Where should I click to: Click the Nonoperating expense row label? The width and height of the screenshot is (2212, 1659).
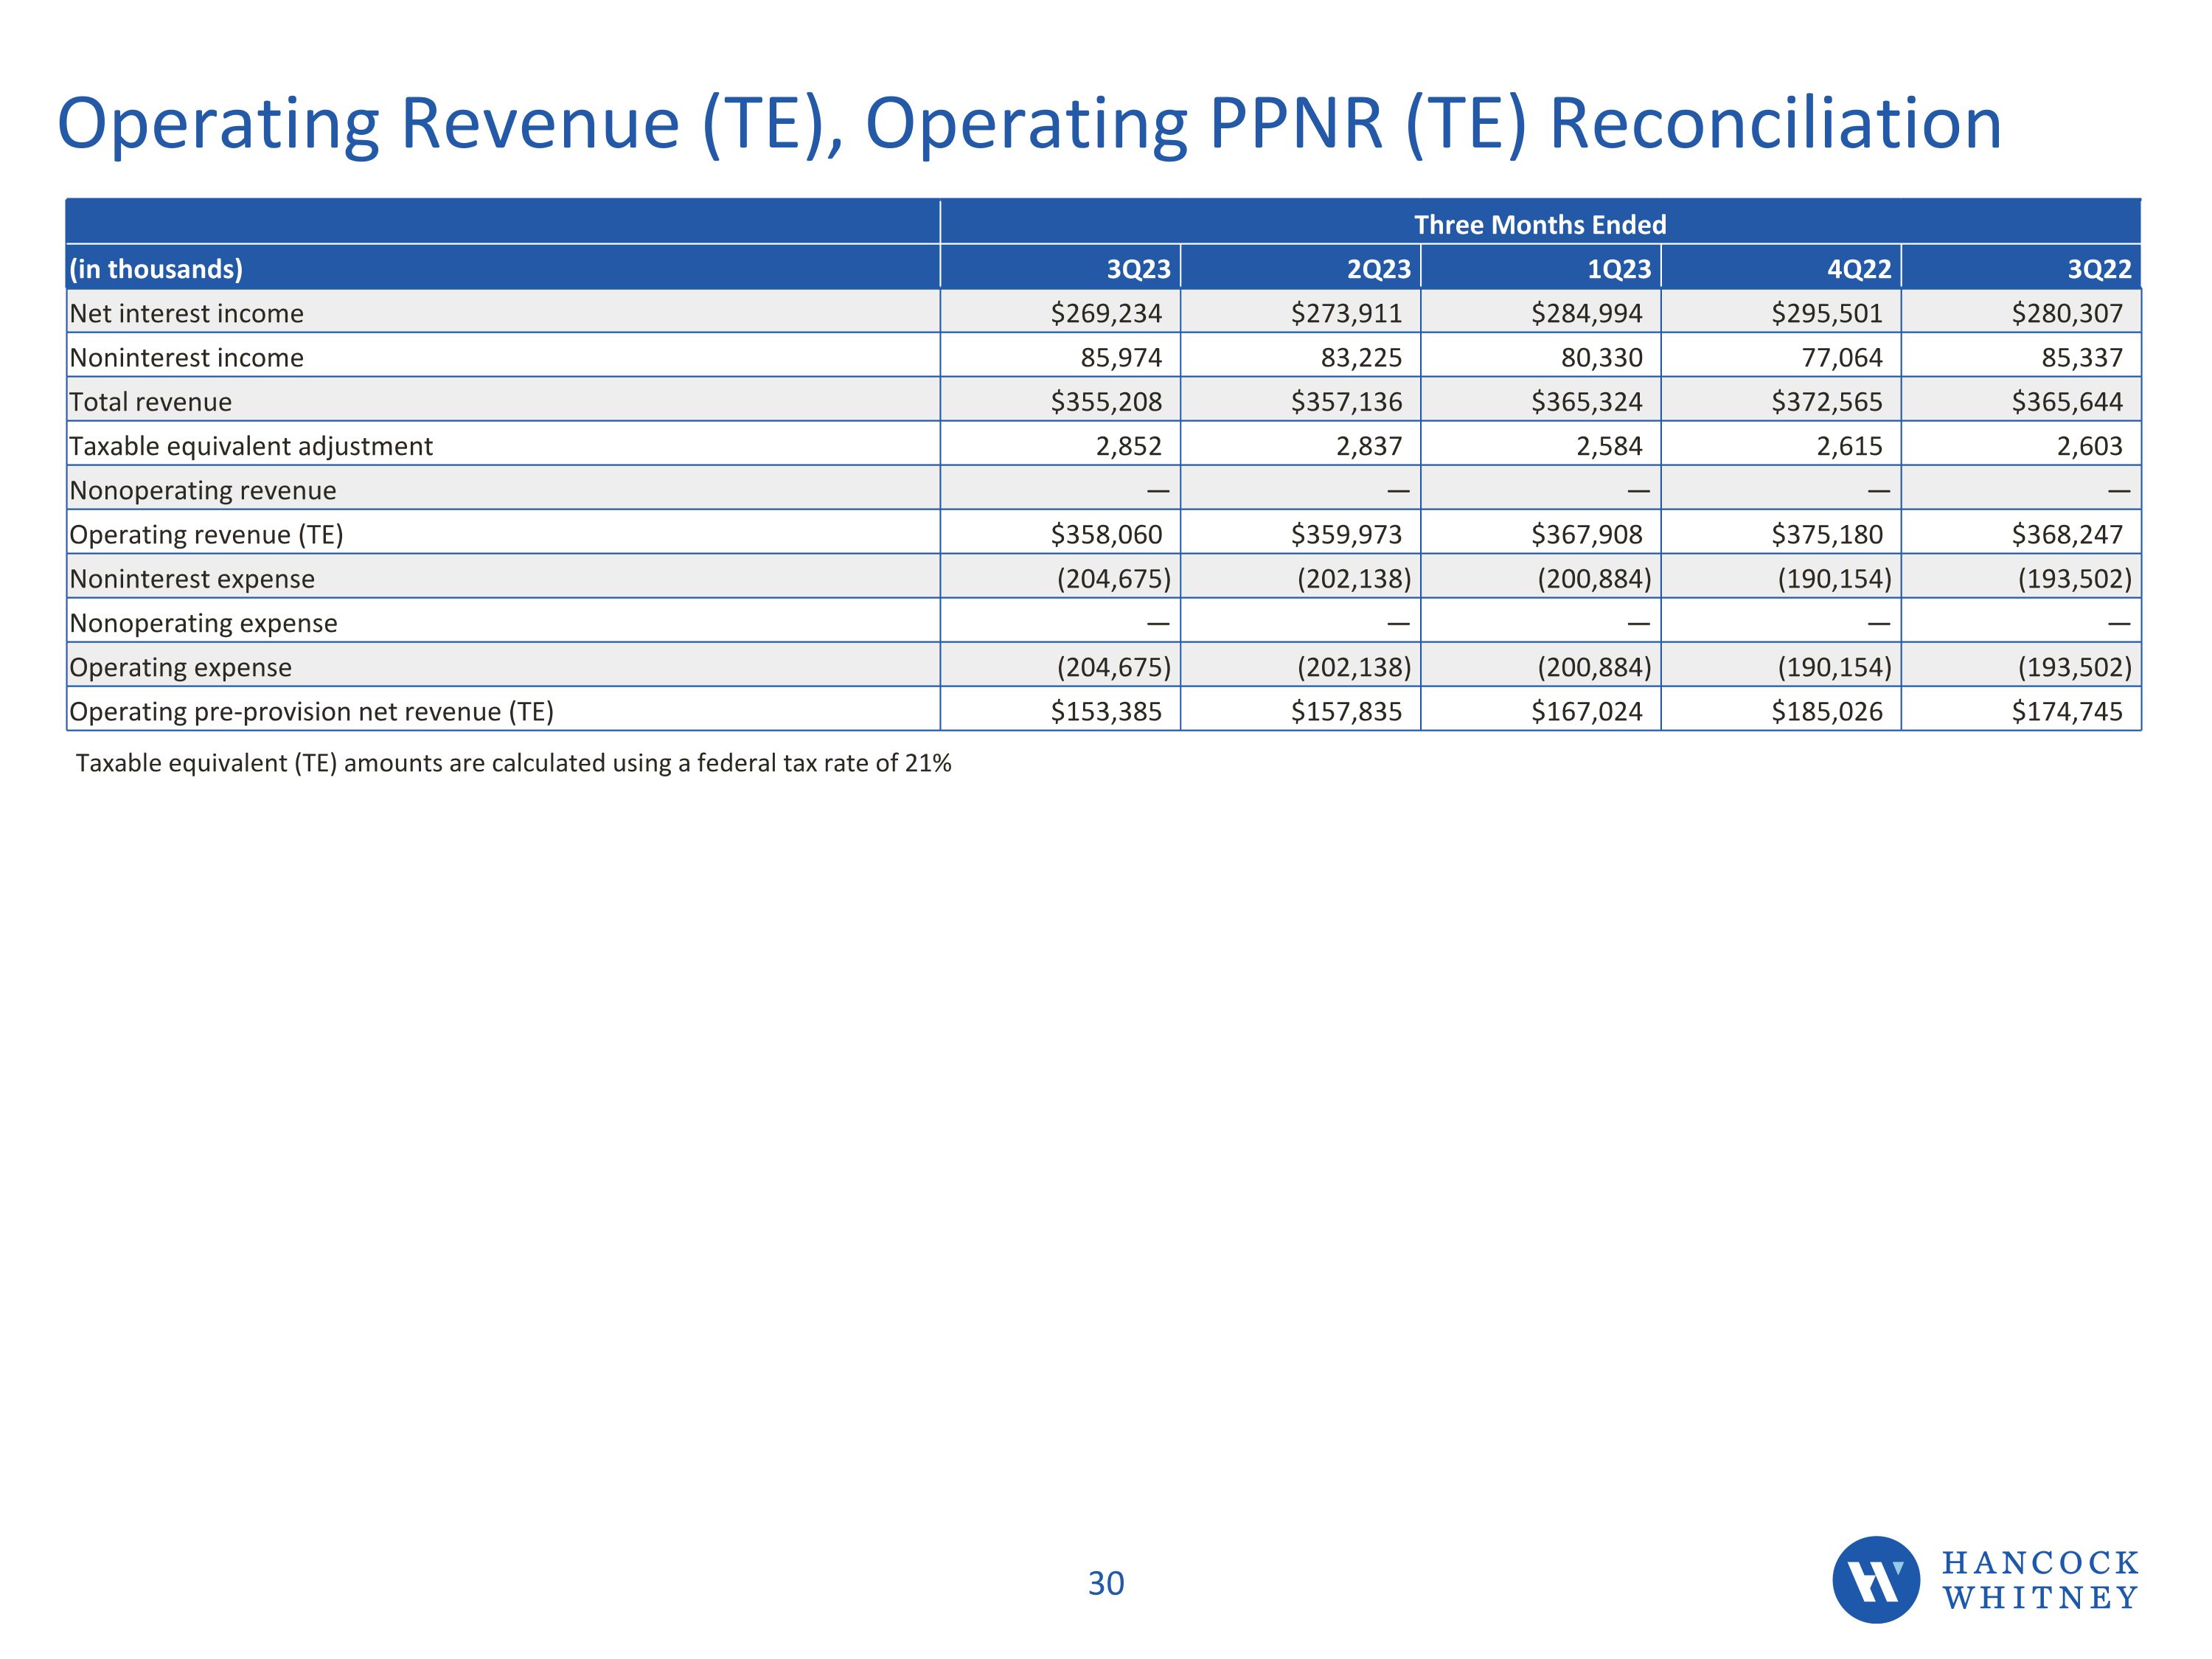203,623
